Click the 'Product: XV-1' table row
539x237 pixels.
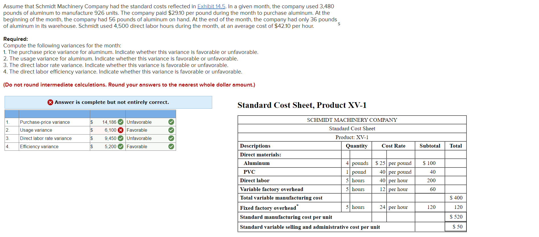click(352, 137)
